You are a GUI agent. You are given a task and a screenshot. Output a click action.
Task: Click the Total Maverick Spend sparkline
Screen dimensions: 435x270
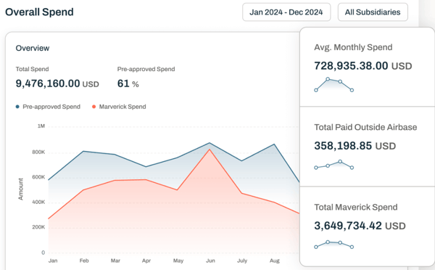[x=333, y=245]
